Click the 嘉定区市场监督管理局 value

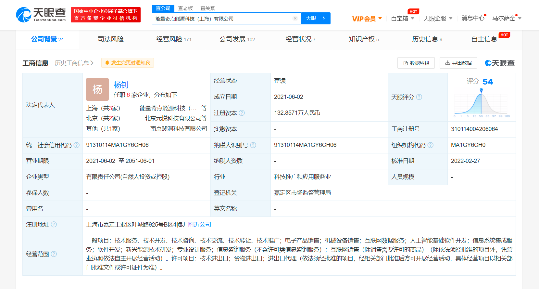[x=302, y=193]
